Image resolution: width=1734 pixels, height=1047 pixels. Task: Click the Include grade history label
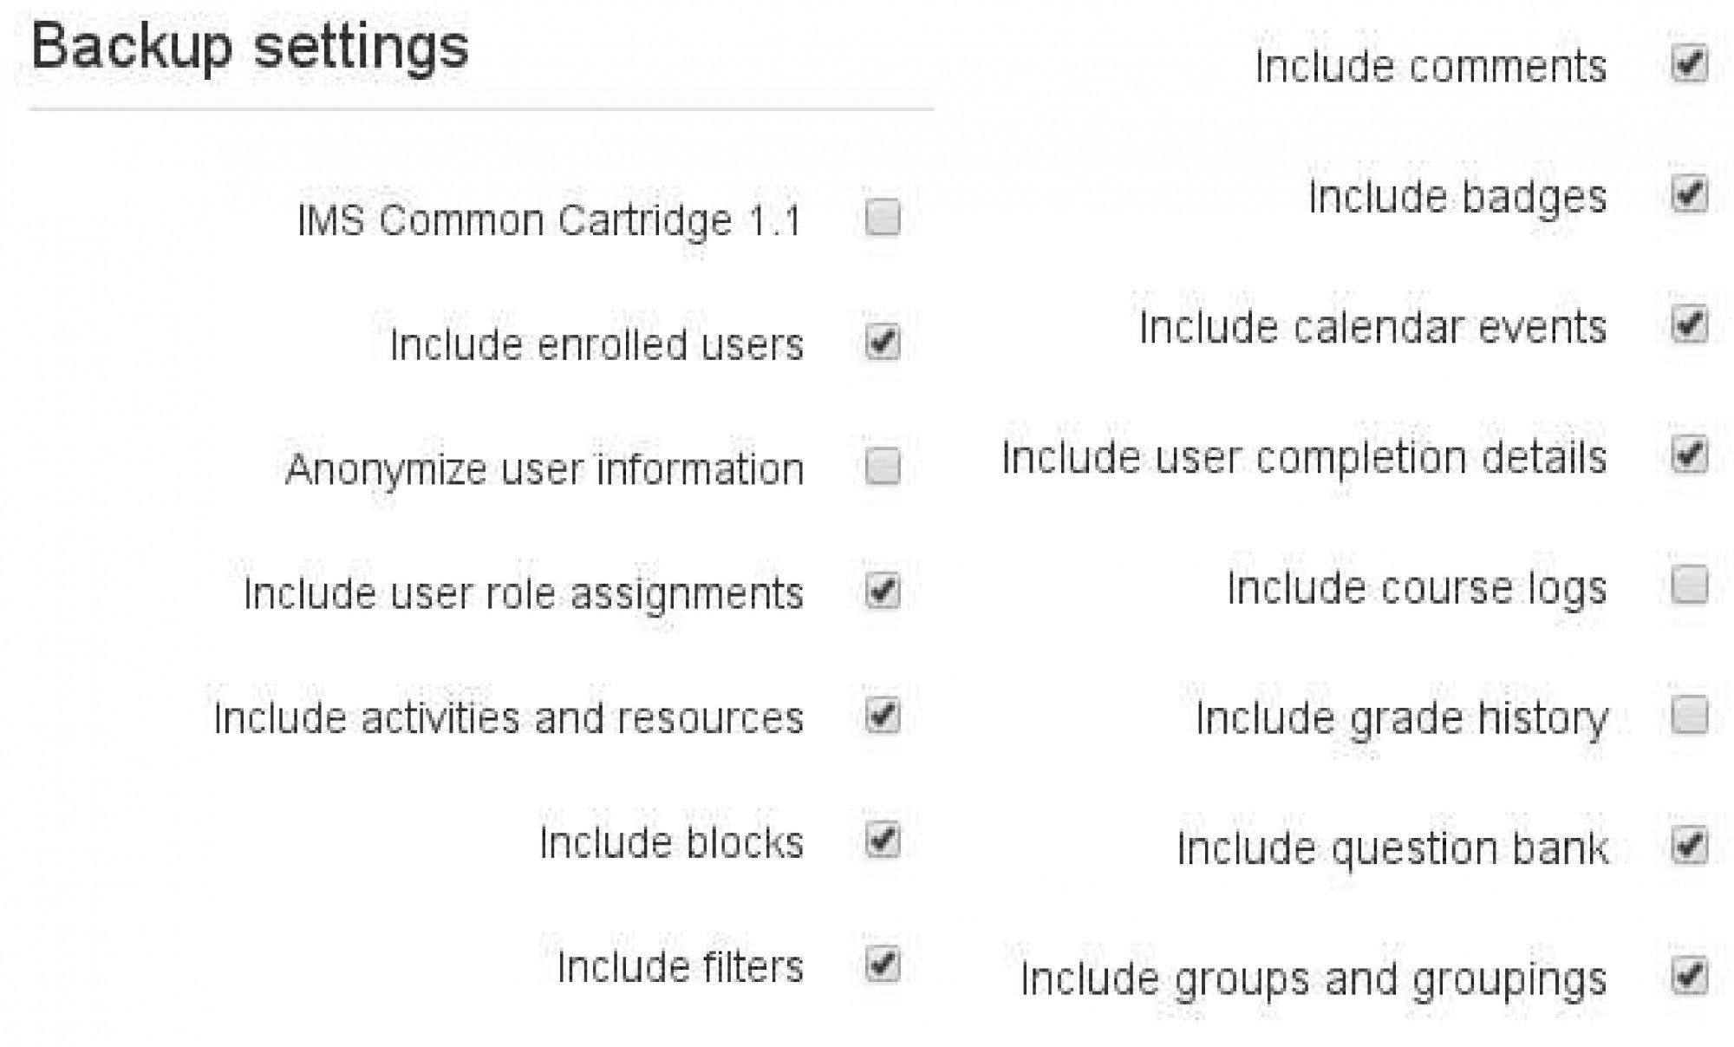click(x=1402, y=720)
